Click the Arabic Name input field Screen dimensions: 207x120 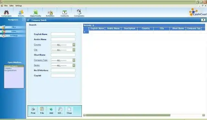63,39
